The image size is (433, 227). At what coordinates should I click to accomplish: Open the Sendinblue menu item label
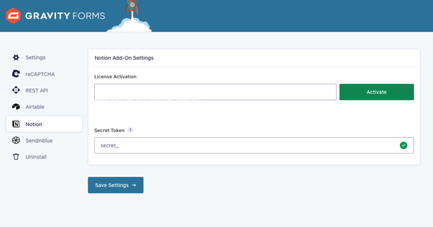point(39,140)
